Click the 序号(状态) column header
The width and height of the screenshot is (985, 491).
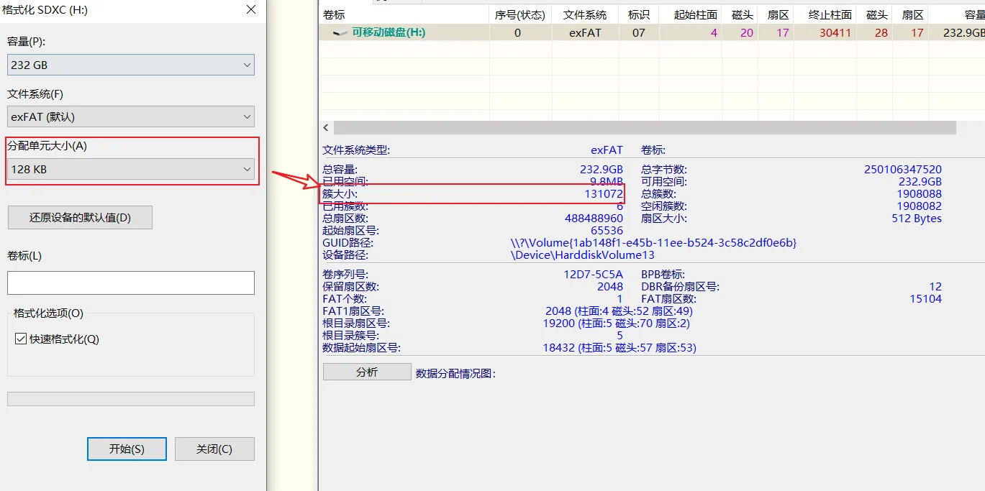[x=519, y=14]
